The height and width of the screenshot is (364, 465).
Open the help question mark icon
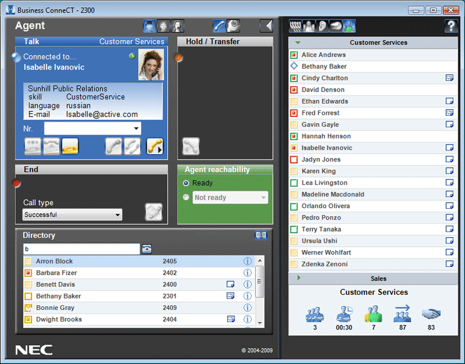(450, 26)
